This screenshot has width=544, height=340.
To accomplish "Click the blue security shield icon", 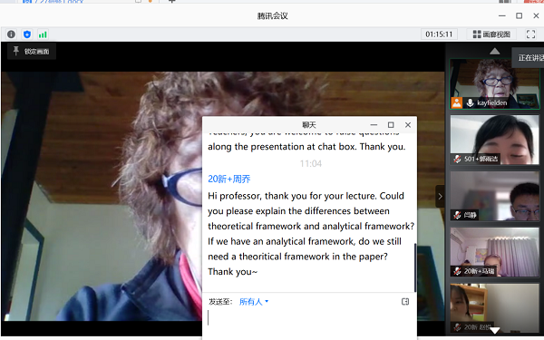I will 27,34.
